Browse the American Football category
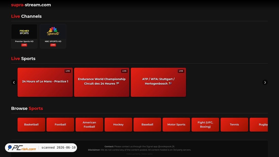 [89, 125]
